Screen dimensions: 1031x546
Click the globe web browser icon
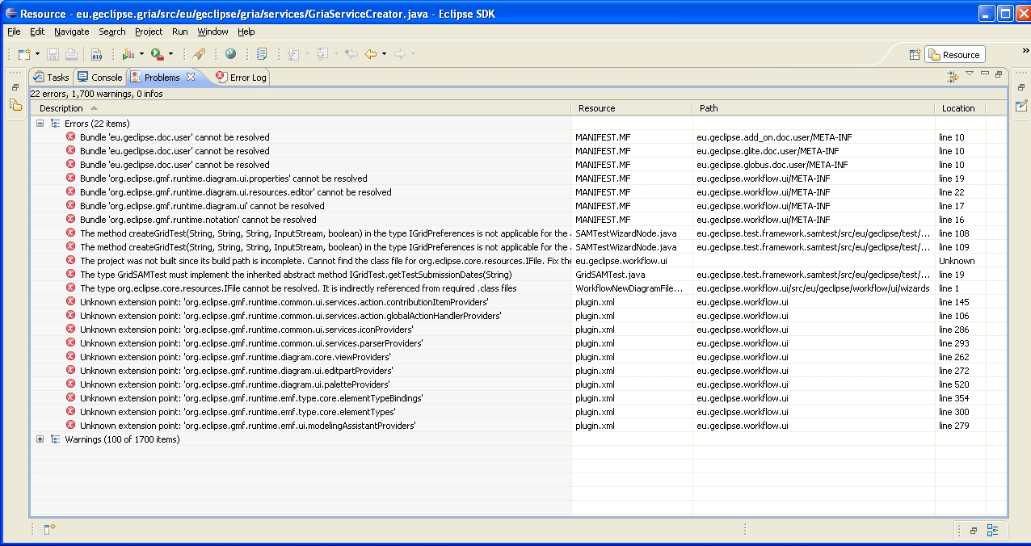[x=231, y=54]
